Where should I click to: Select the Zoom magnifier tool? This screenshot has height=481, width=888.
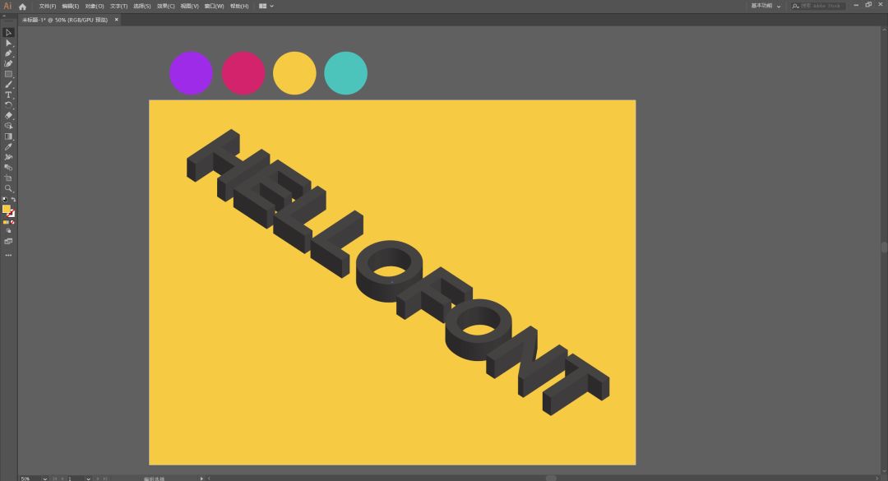pyautogui.click(x=8, y=188)
